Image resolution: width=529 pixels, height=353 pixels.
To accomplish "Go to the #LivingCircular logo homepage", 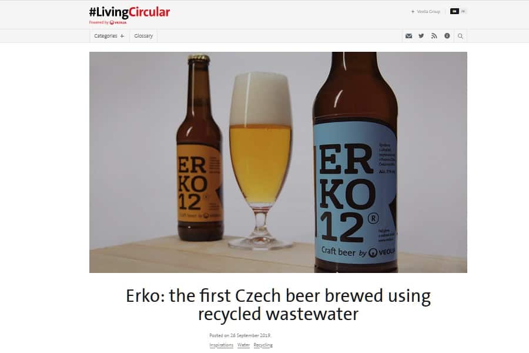I will (129, 12).
